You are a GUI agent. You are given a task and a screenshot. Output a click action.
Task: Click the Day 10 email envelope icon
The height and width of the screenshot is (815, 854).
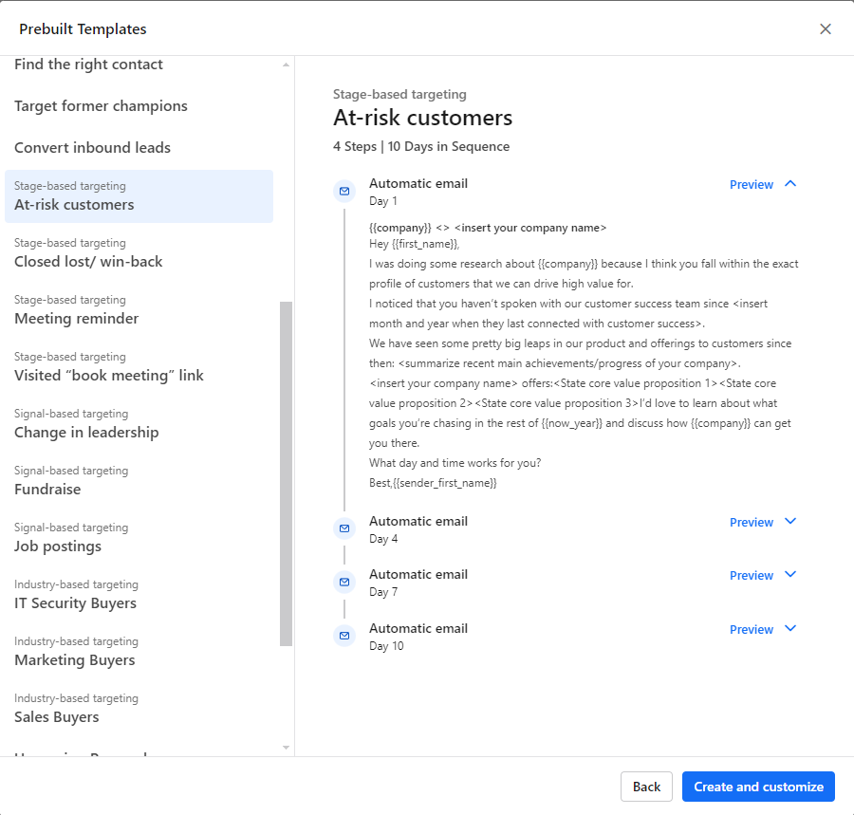[x=344, y=636]
